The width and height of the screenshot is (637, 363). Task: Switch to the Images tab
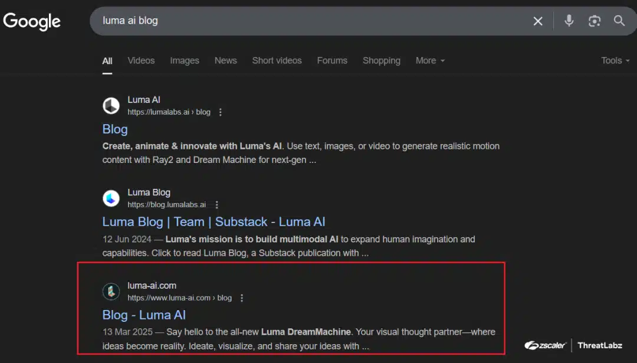coord(184,61)
